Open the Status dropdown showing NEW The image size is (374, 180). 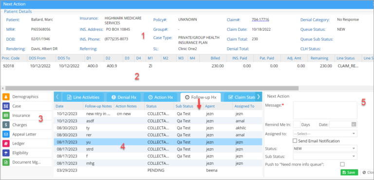[325, 148]
